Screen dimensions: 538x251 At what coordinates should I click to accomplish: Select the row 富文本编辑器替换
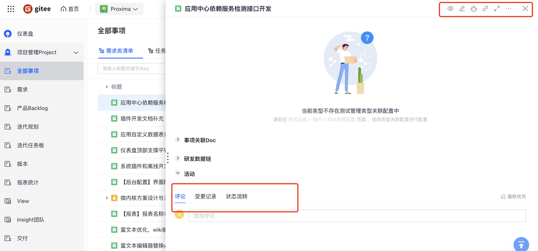click(132, 246)
